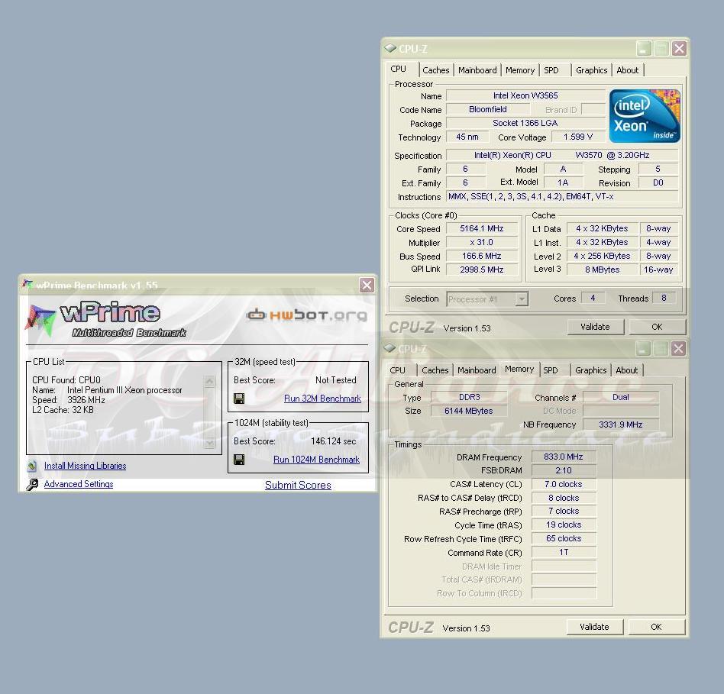The height and width of the screenshot is (694, 724).
Task: Click the wPrime logo icon
Action: click(x=40, y=318)
